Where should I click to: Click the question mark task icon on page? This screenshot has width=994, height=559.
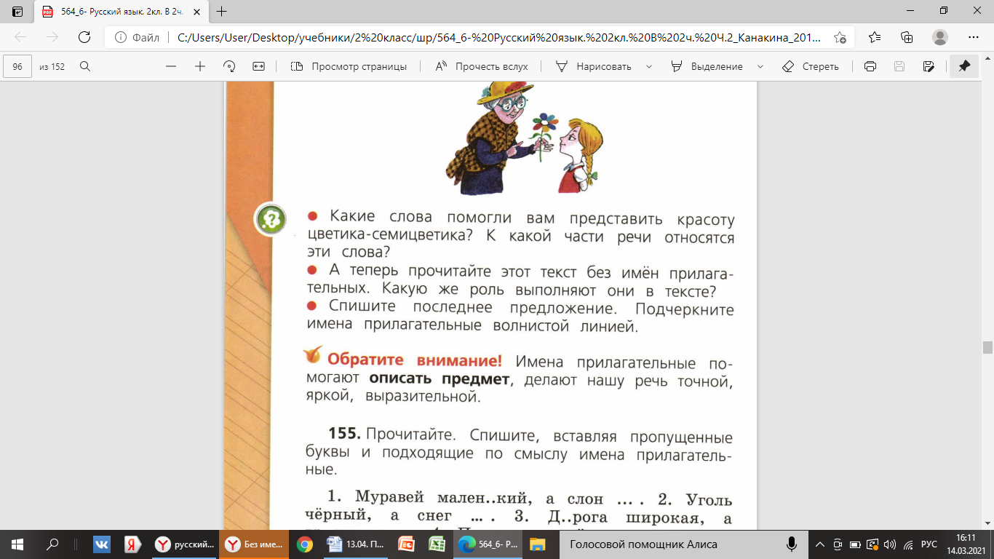click(x=269, y=220)
